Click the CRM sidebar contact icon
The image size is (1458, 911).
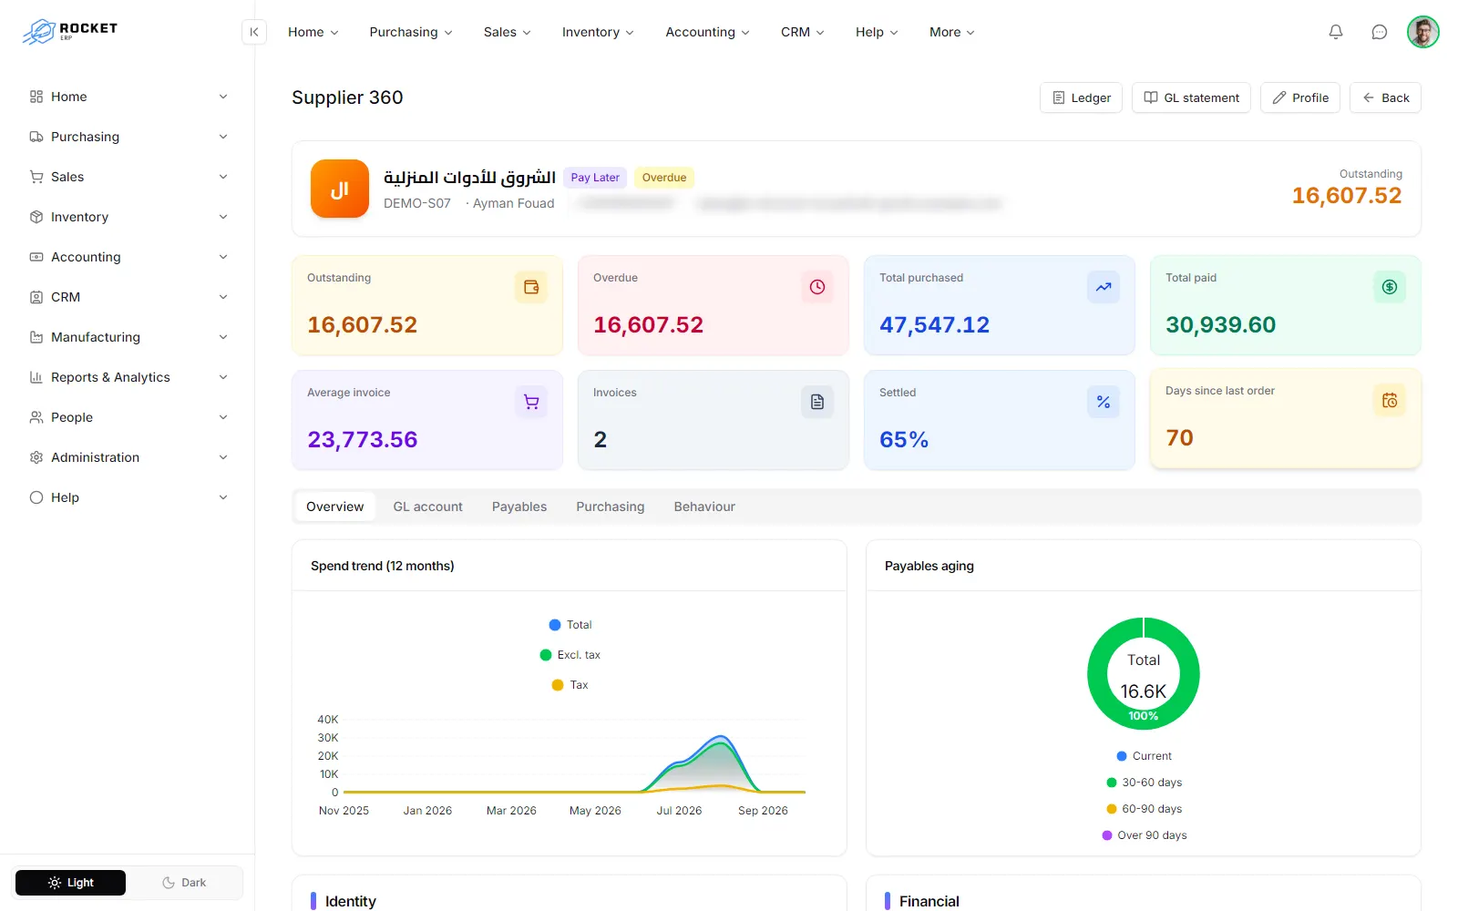(x=36, y=297)
